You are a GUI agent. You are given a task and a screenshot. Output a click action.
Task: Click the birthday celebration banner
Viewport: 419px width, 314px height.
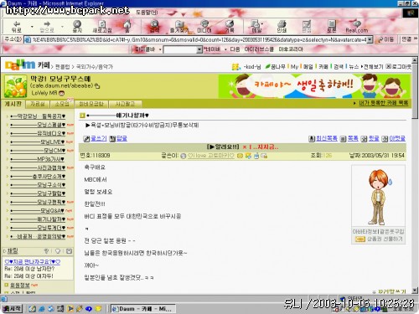tap(314, 85)
